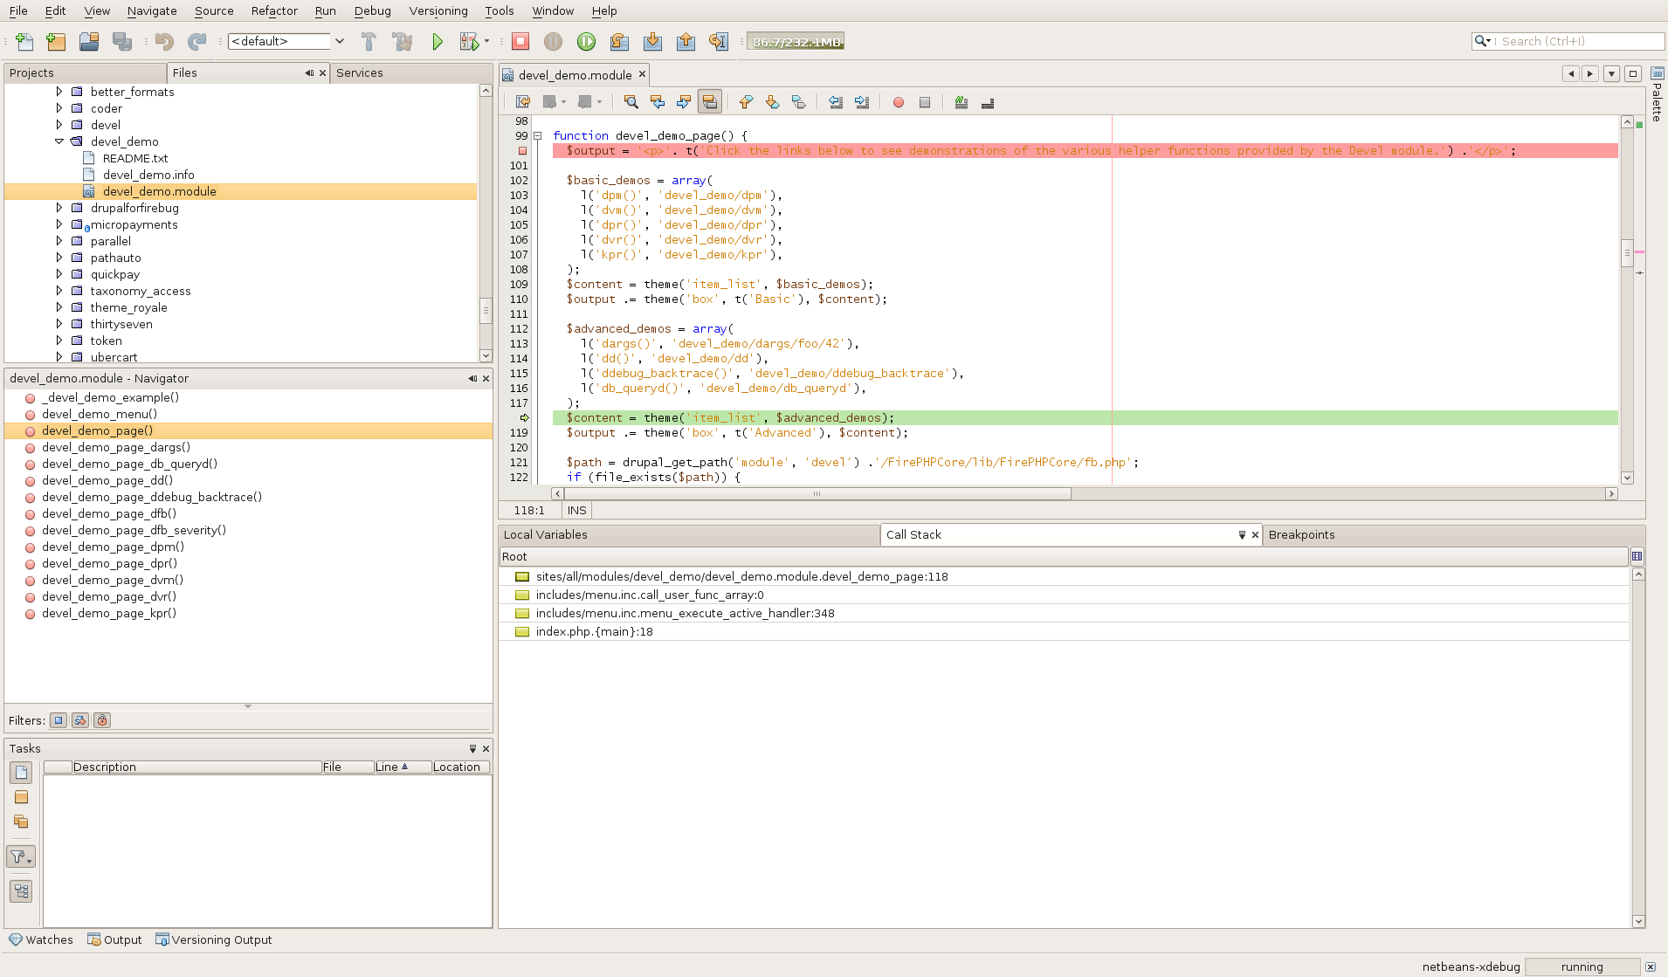
Task: Click the Shift Line Right icon
Action: coord(862,102)
